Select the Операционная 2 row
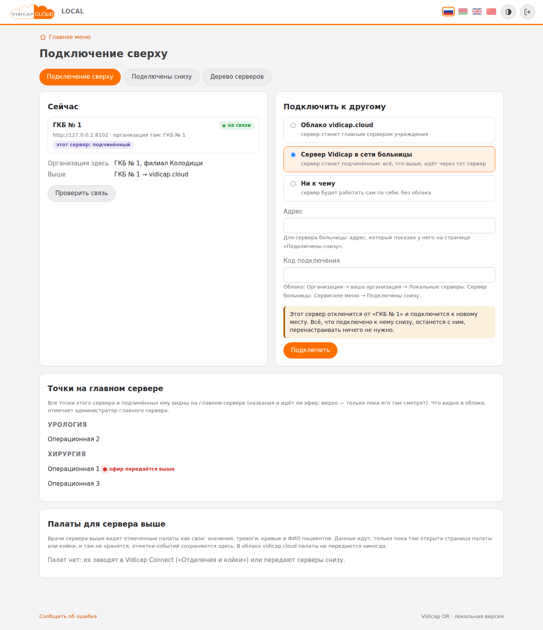Screen dimensions: 543x630 (74, 439)
